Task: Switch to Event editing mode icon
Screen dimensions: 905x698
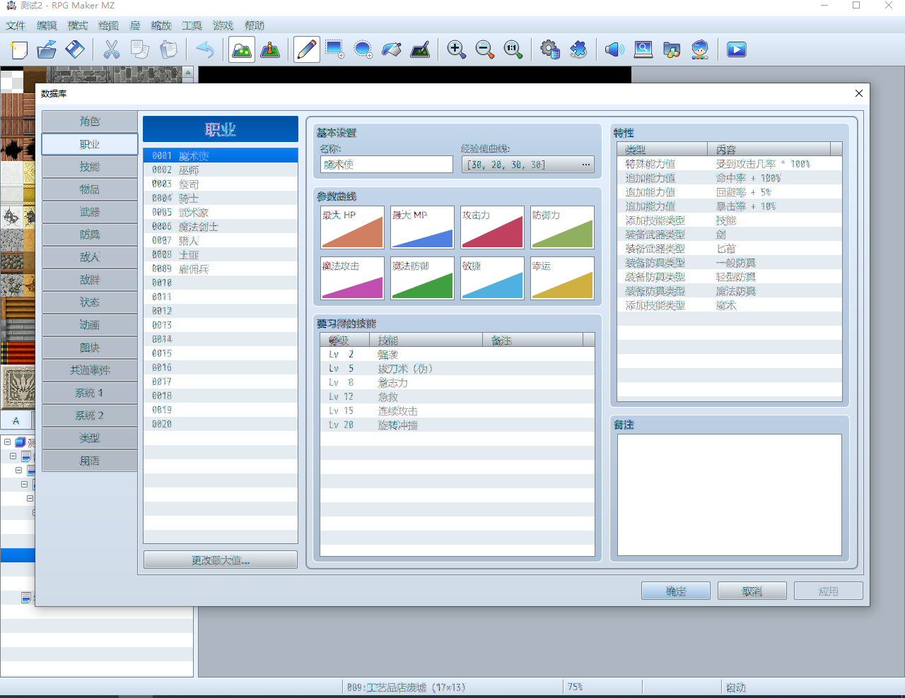Action: (x=270, y=49)
